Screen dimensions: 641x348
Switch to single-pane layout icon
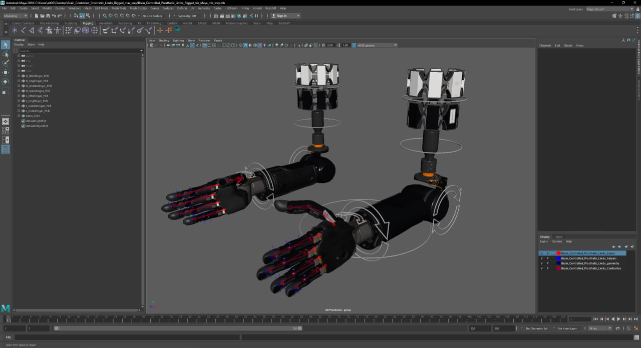click(6, 121)
